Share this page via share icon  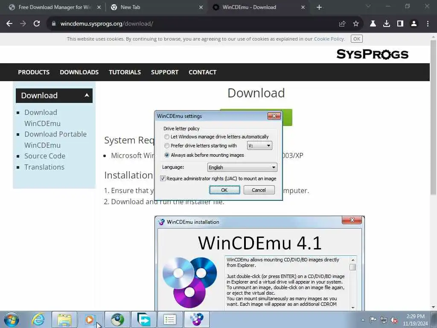[342, 24]
